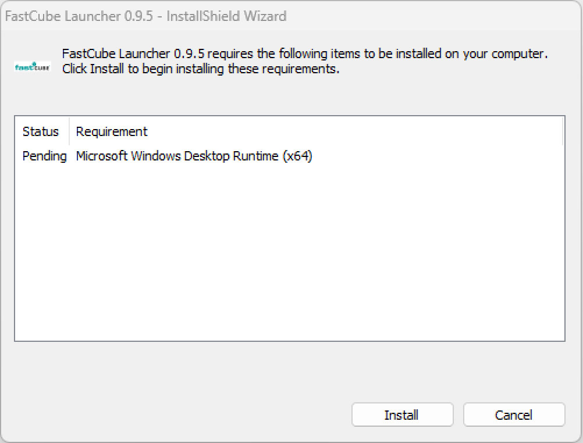Click the "(x64)" text in requirement row

point(297,156)
